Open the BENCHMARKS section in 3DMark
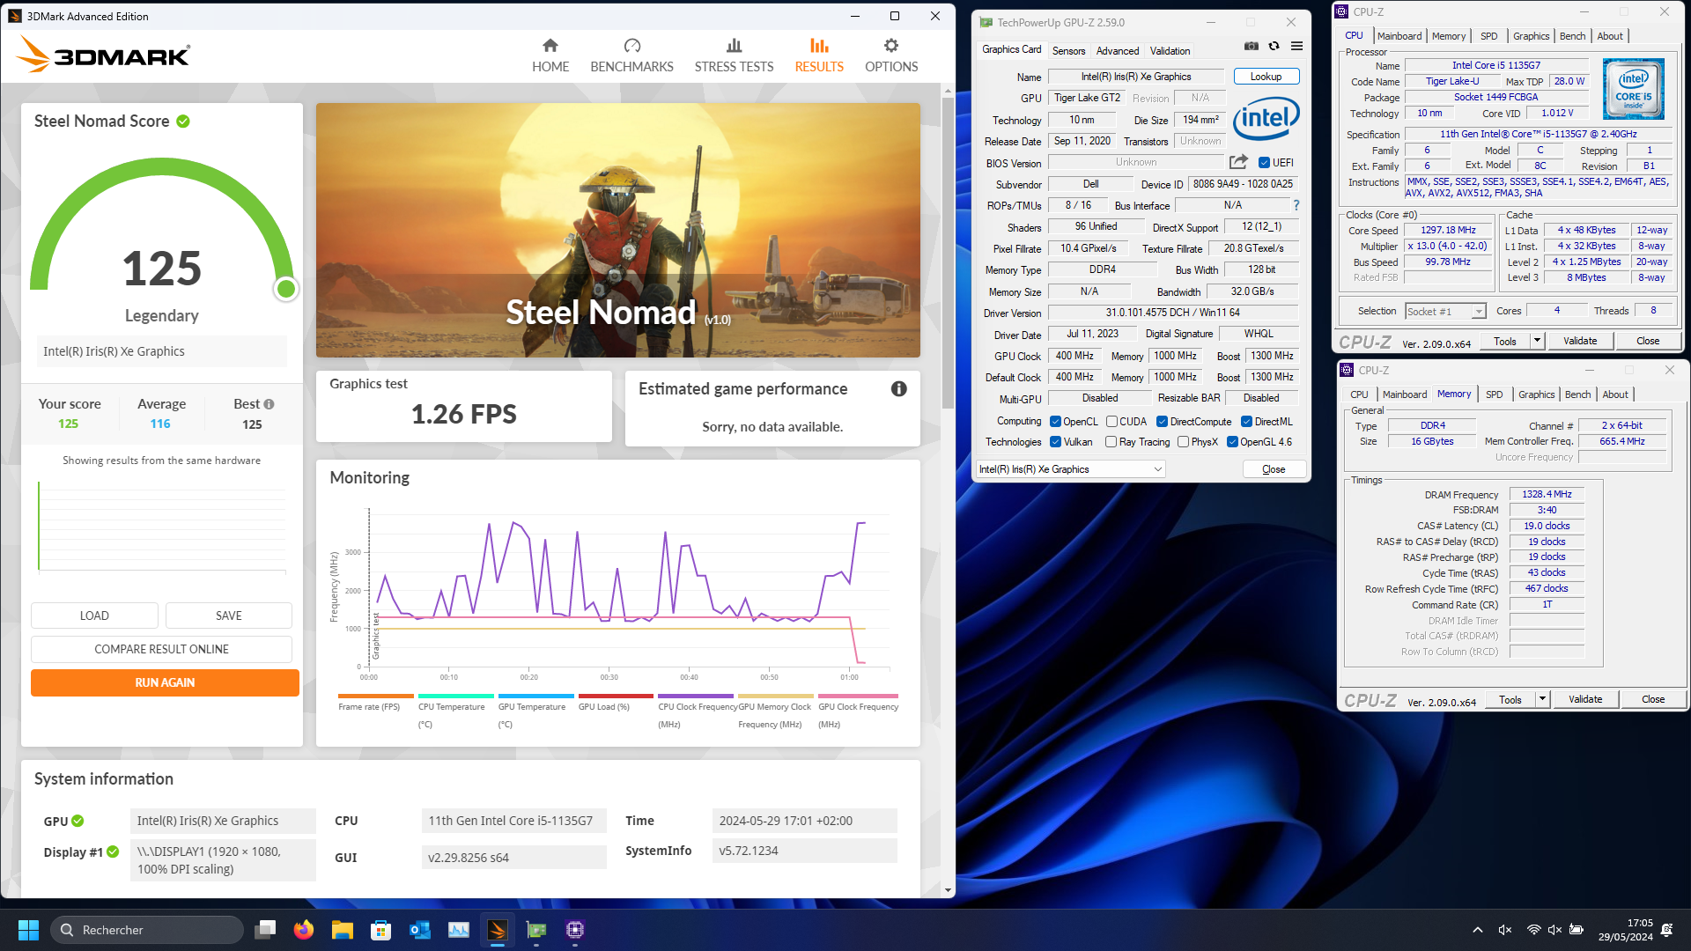 coord(631,55)
